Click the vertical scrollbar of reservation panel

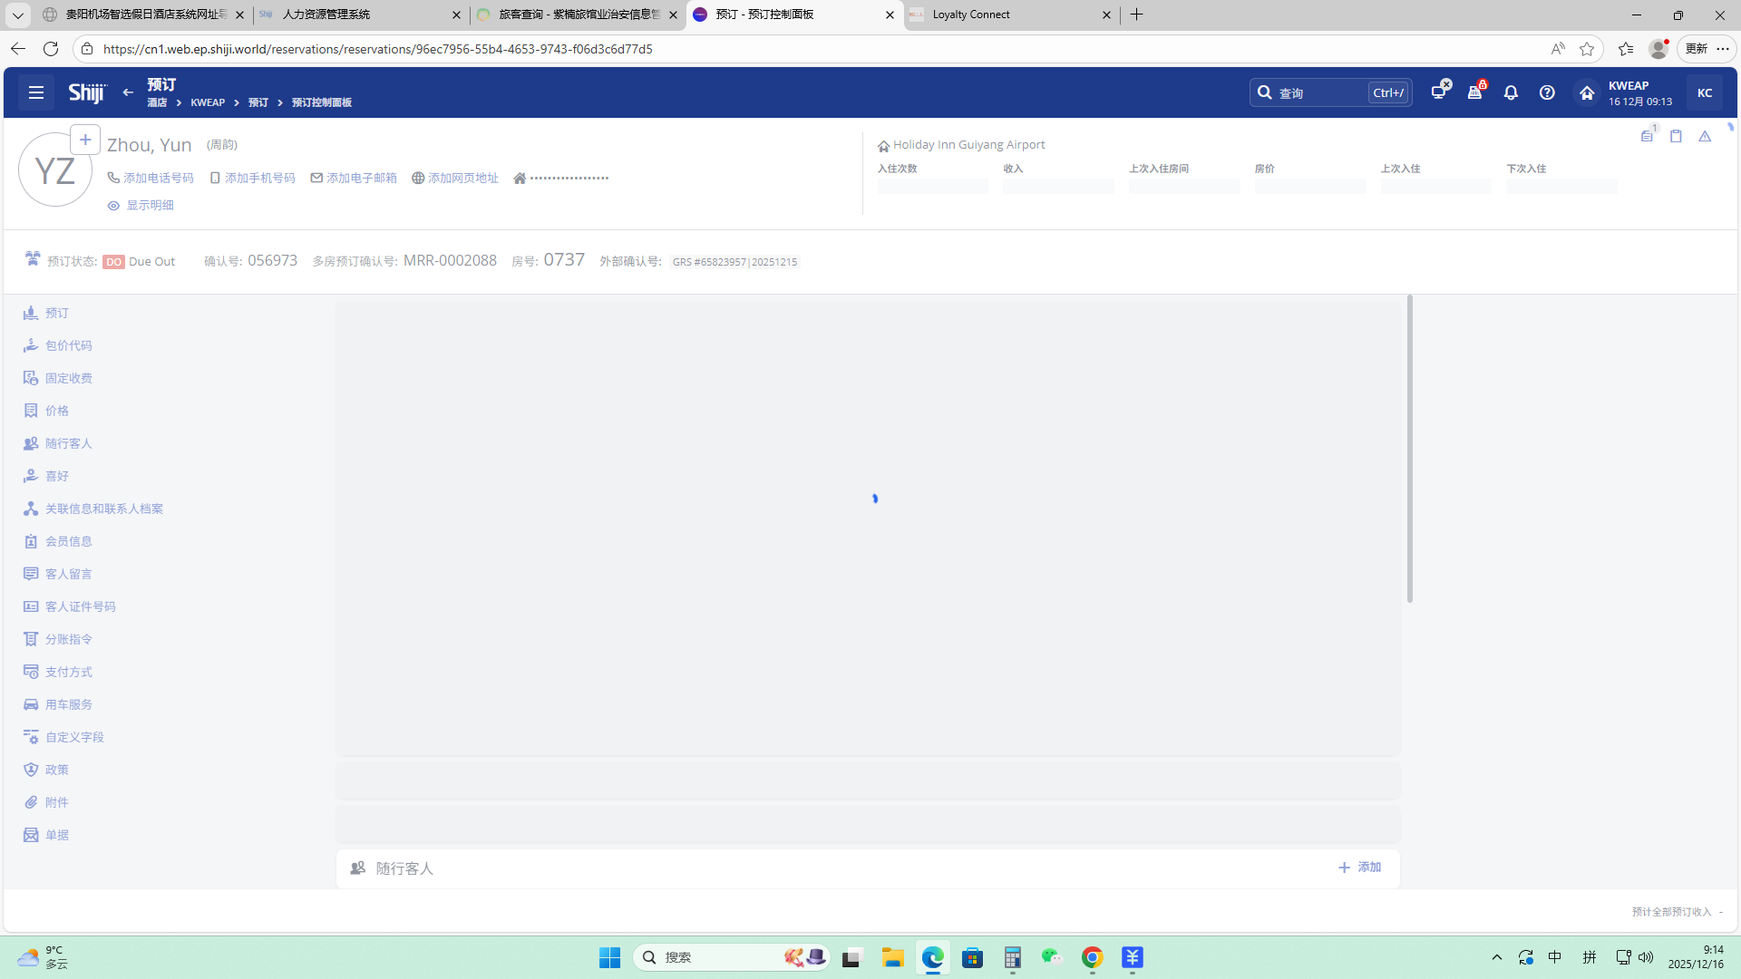tap(1409, 449)
